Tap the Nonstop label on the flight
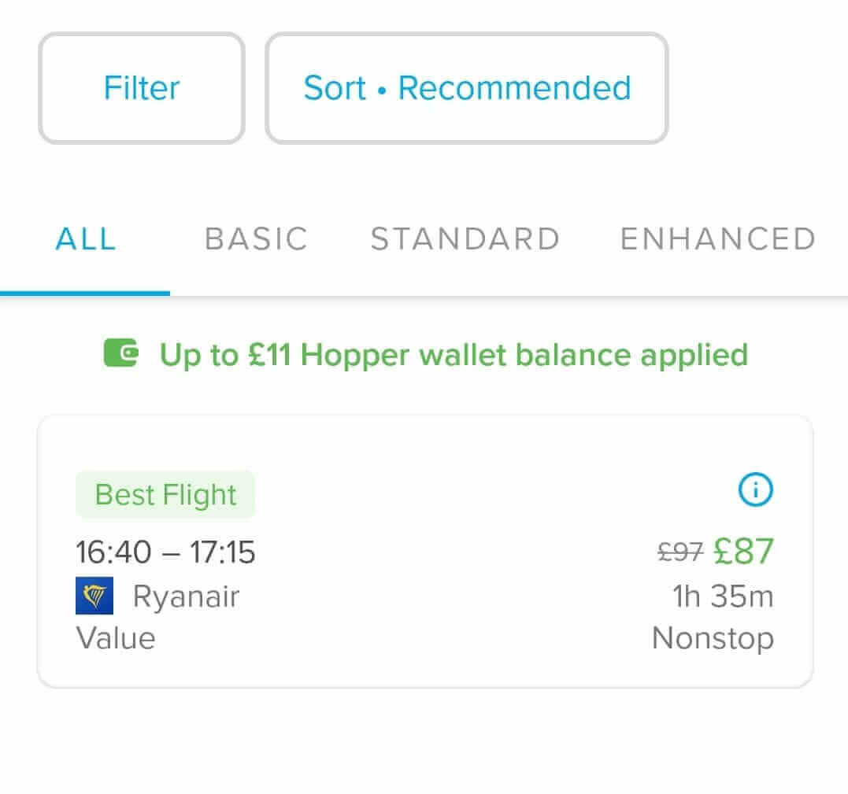The width and height of the screenshot is (848, 794). 713,638
